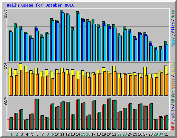The height and width of the screenshot is (138, 177).
Task: Click day label 28 on the x-axis
Action: pos(150,134)
